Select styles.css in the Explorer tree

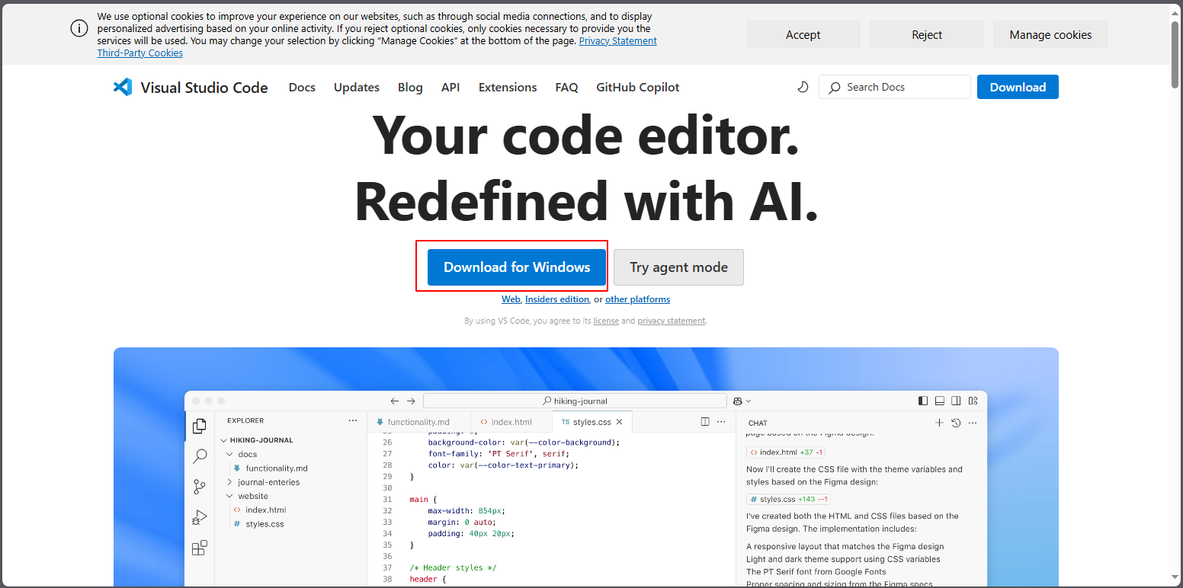[258, 524]
